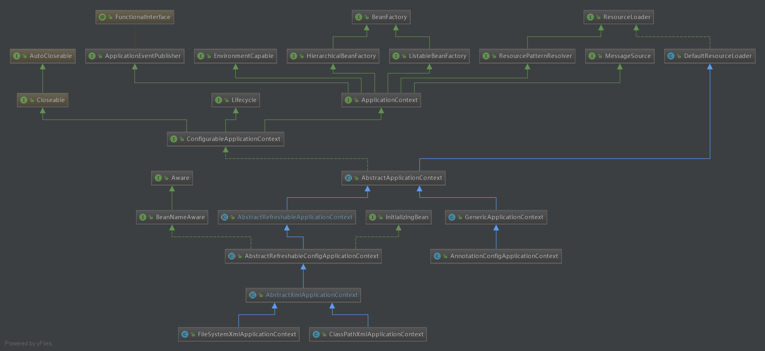765x351 pixels.
Task: Click the Aware label
Action: click(x=181, y=178)
